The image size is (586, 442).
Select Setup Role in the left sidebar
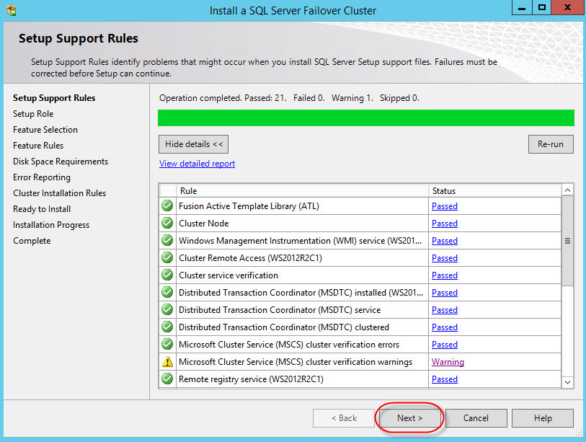point(32,113)
